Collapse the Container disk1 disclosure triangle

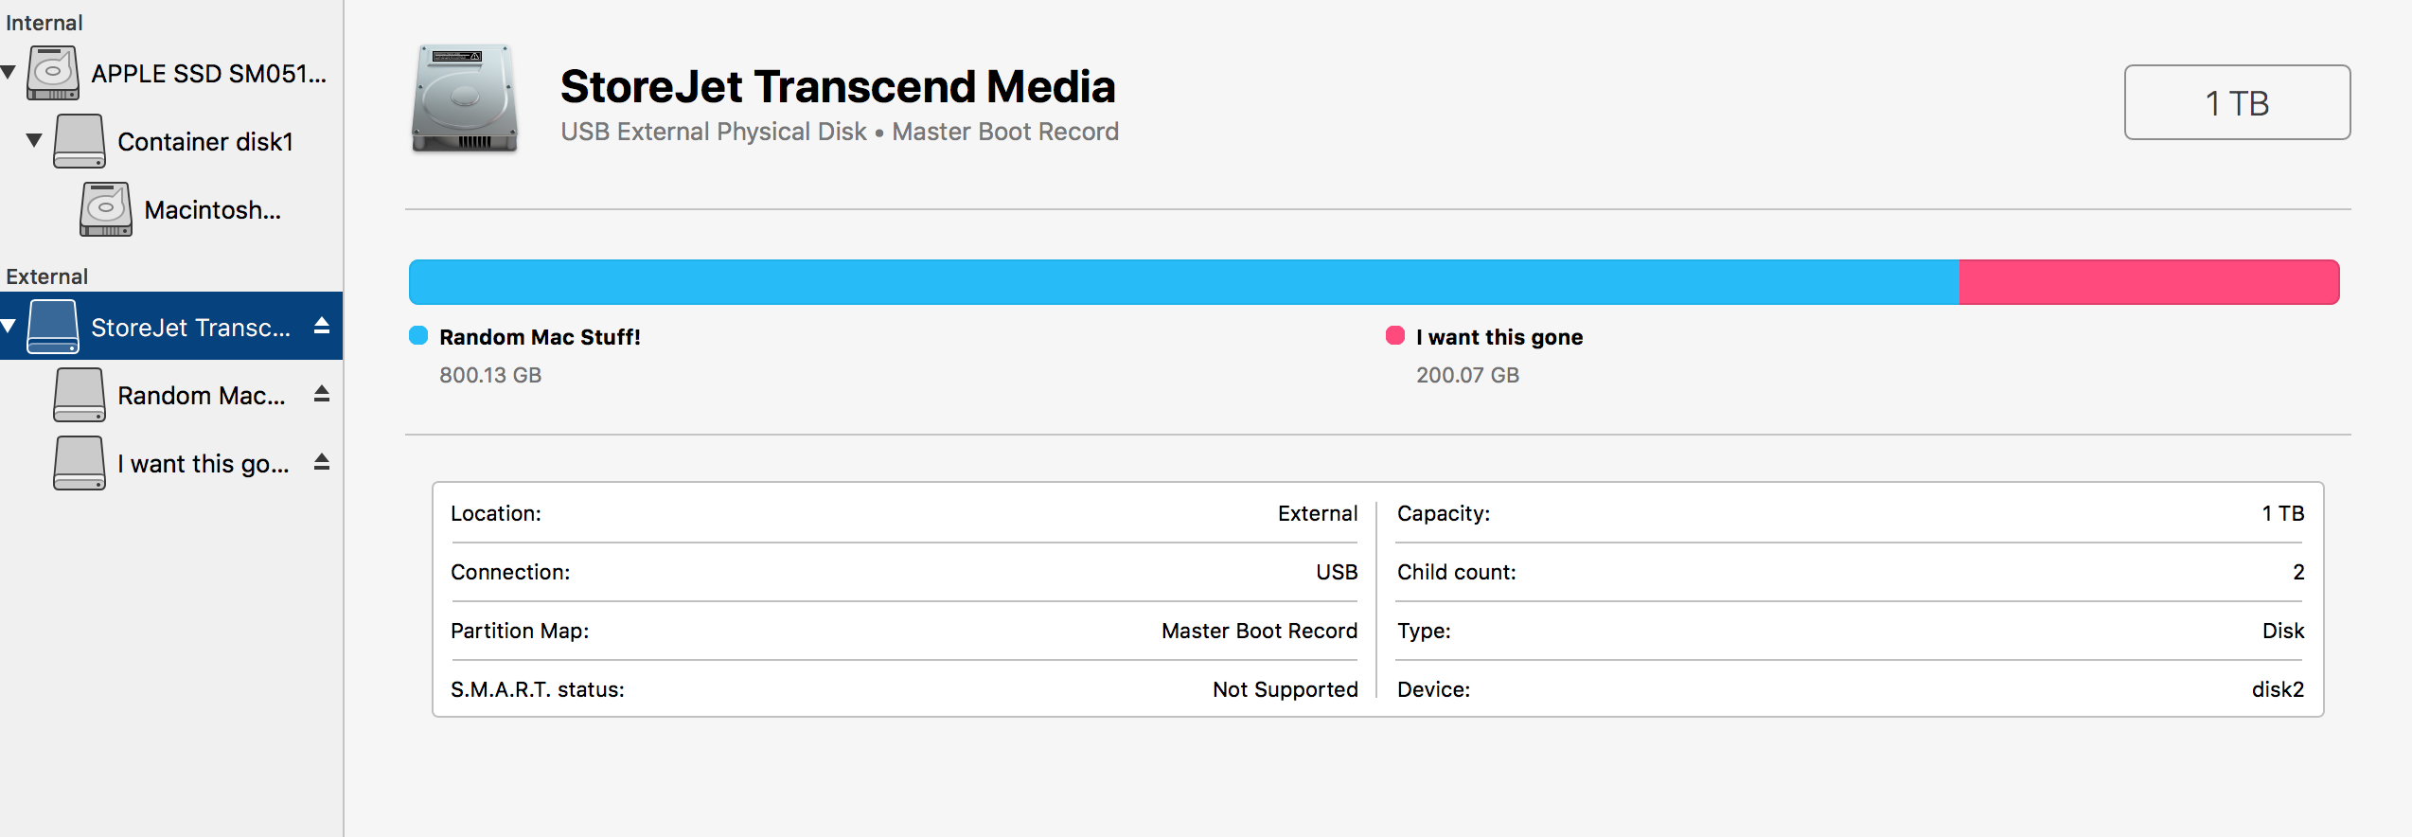tap(34, 140)
